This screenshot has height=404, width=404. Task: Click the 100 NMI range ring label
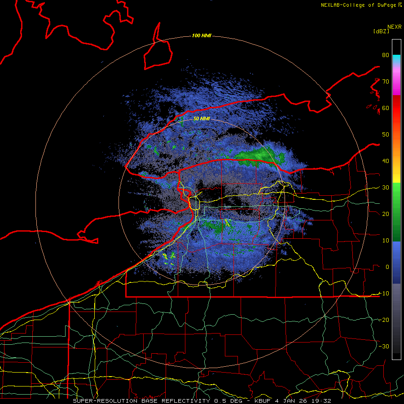pyautogui.click(x=202, y=35)
